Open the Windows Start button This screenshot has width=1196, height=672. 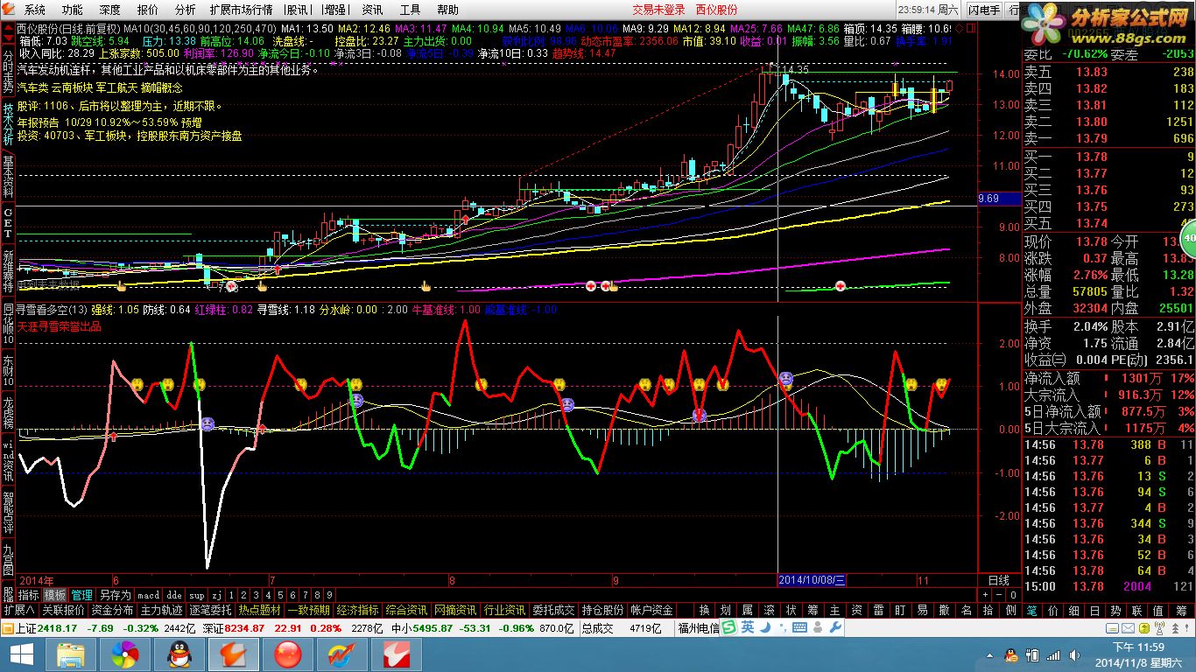[x=21, y=654]
